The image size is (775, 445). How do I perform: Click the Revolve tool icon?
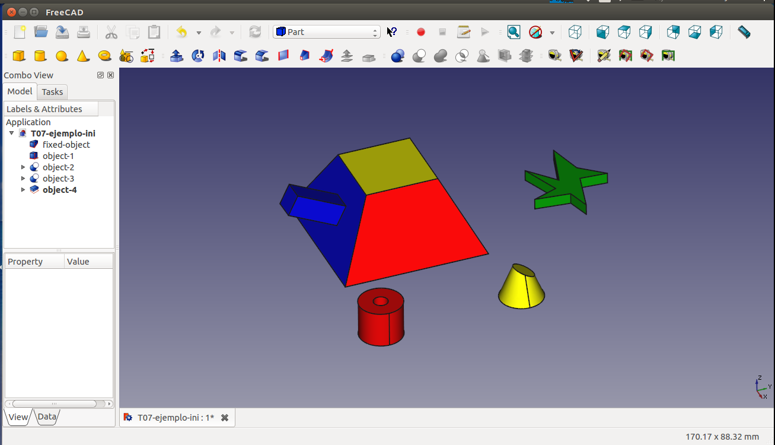(x=198, y=56)
